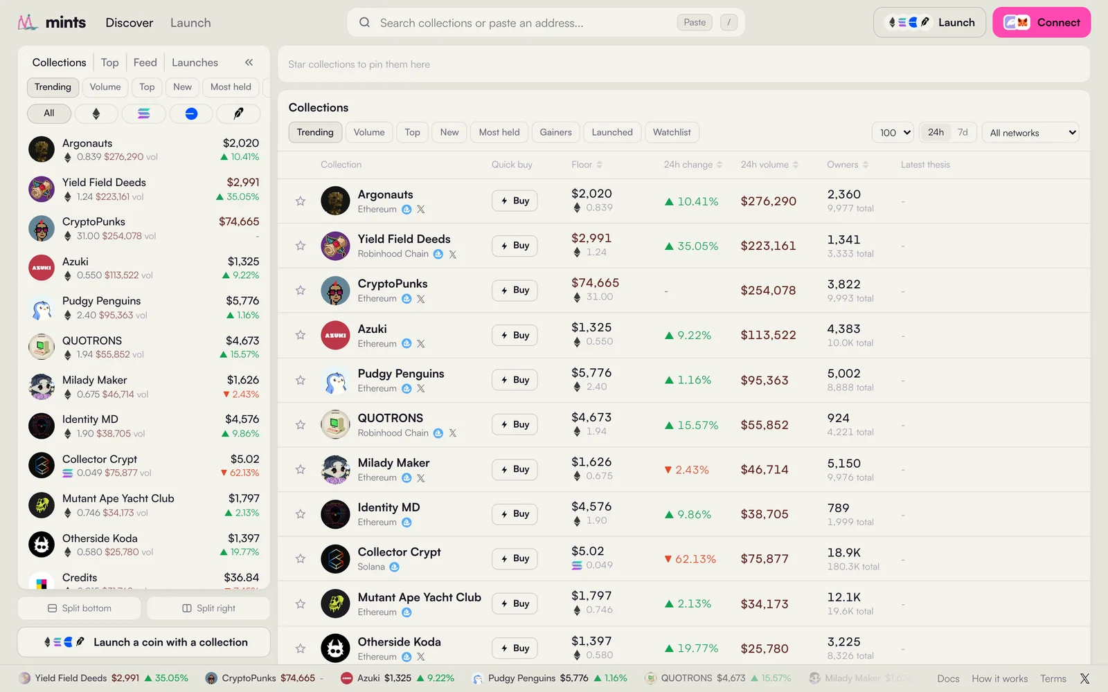Open QUOTRONS X social icon
Screen dimensions: 1108x692
453,433
